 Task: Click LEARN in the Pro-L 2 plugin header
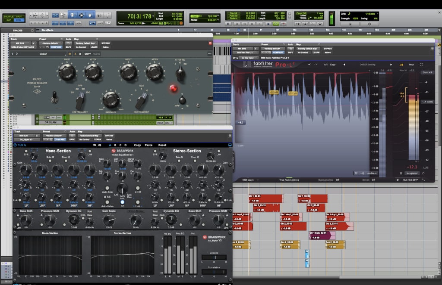coord(316,52)
